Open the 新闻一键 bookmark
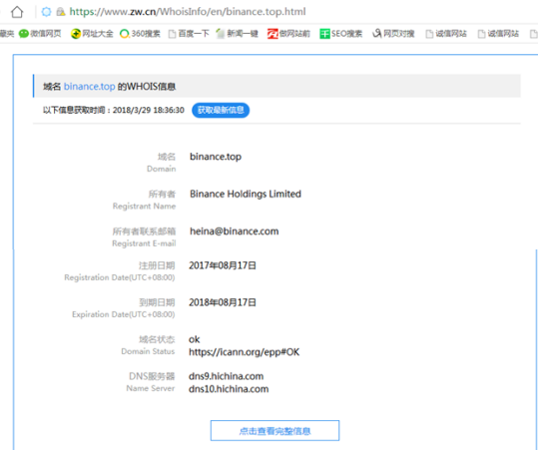 [238, 34]
